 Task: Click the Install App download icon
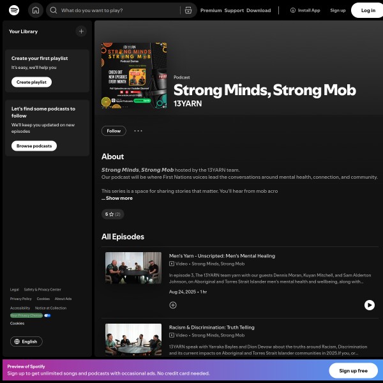point(292,10)
